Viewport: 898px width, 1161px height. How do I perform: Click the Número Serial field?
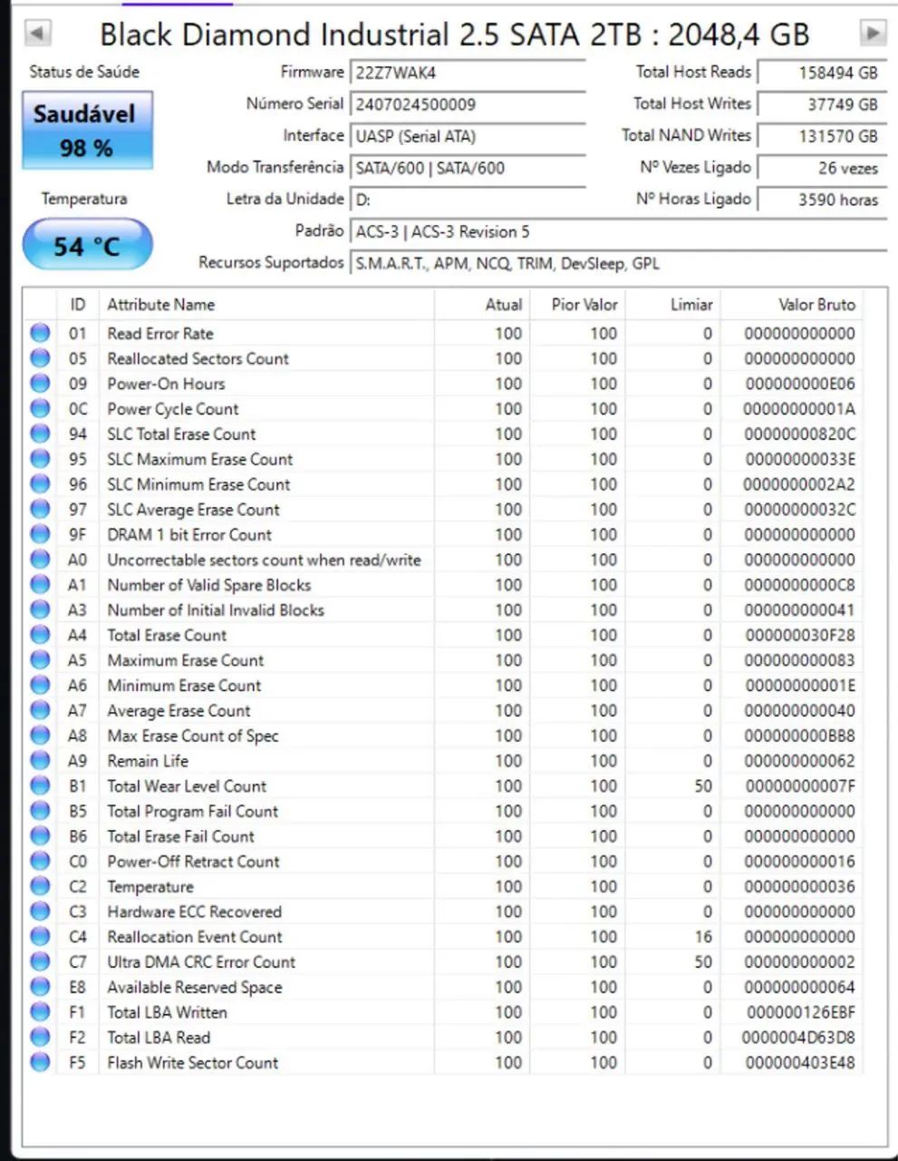(468, 104)
